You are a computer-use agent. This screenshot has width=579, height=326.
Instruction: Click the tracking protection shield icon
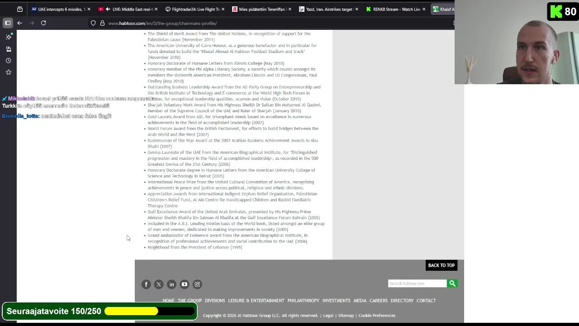click(x=93, y=23)
